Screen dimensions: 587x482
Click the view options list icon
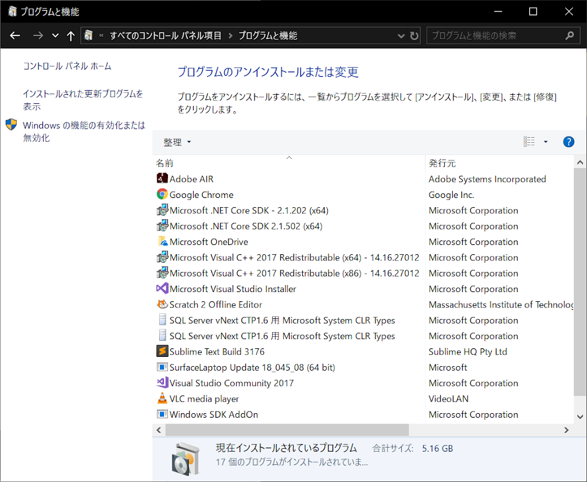(x=529, y=142)
